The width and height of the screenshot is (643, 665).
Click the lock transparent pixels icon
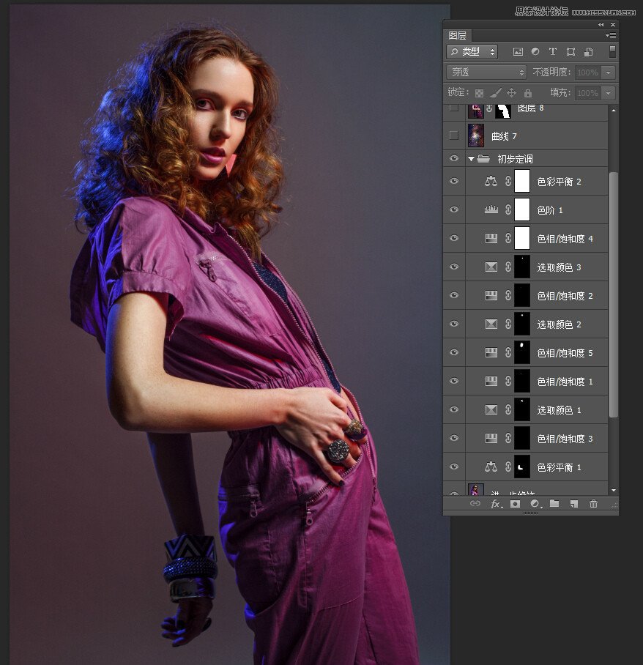(x=479, y=93)
